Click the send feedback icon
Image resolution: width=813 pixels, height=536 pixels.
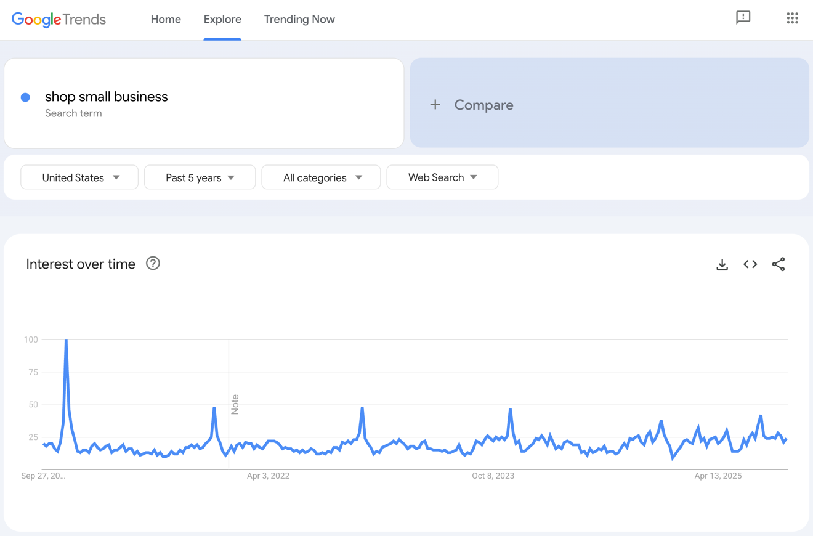click(743, 18)
